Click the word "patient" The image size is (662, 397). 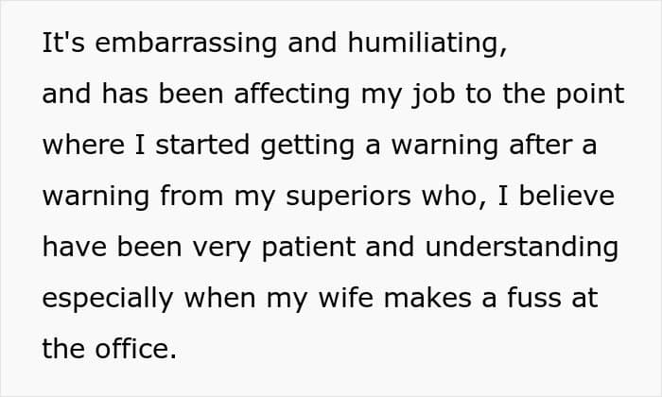[x=308, y=248]
